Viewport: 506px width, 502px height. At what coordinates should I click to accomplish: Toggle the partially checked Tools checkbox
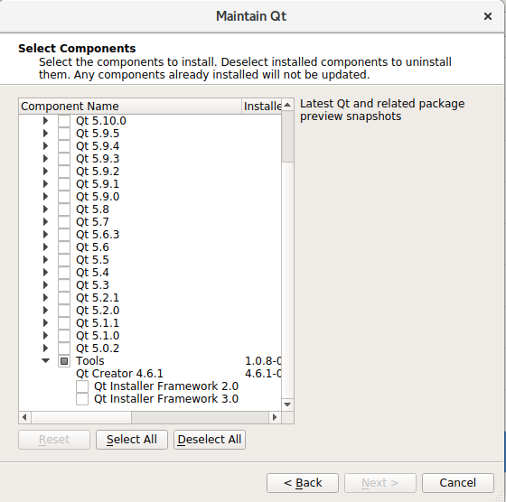click(64, 361)
